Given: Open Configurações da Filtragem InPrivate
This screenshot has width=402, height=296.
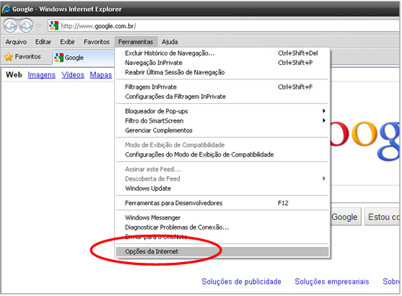Looking at the screenshot, I should [222, 97].
